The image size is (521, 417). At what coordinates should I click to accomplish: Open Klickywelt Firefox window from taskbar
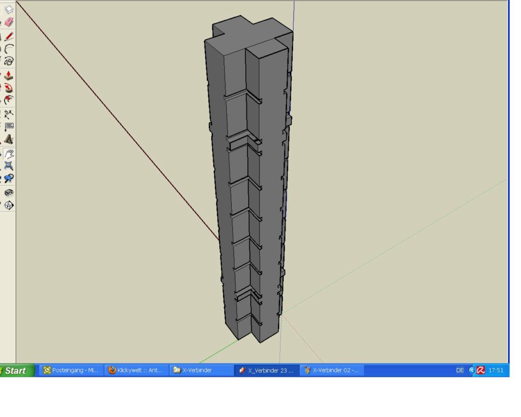(x=135, y=370)
